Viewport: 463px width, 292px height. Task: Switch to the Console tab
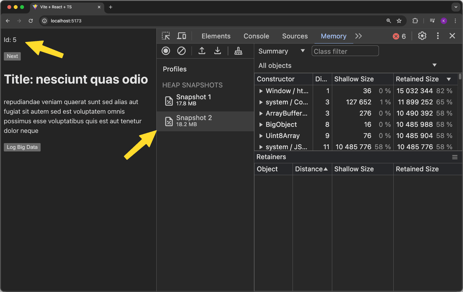pyautogui.click(x=256, y=36)
